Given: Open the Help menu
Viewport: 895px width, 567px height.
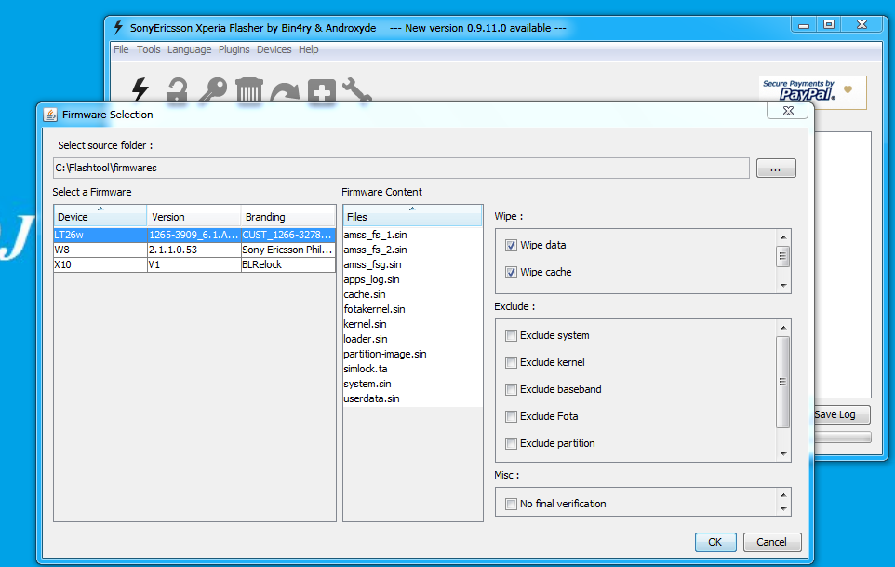Looking at the screenshot, I should click(x=308, y=49).
